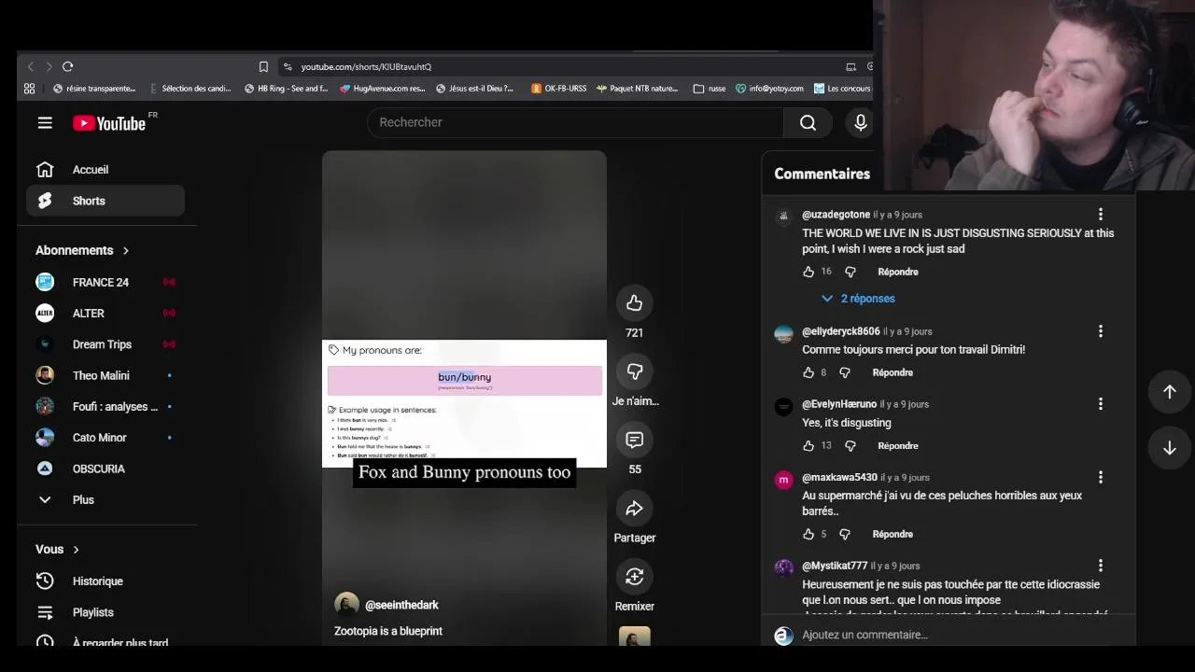Reply to @ellyderyck8606 with Répondre

coord(893,372)
